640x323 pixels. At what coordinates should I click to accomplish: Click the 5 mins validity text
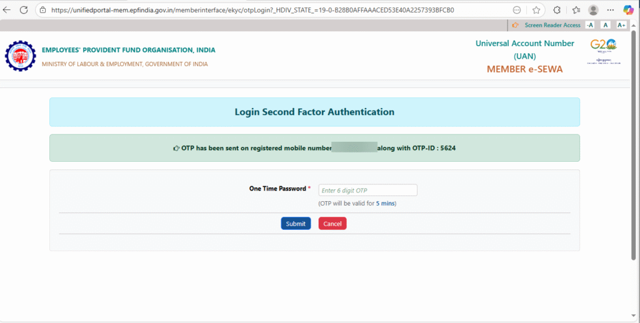(x=385, y=203)
